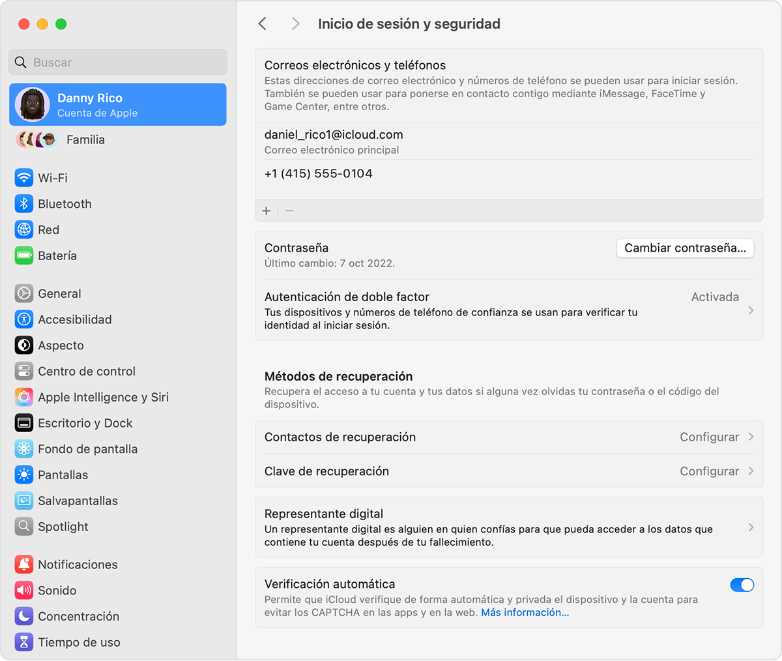Click the Salvapantallas icon

click(x=24, y=501)
